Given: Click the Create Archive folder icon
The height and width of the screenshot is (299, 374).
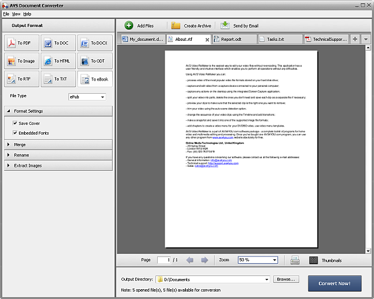Looking at the screenshot, I should [x=175, y=25].
